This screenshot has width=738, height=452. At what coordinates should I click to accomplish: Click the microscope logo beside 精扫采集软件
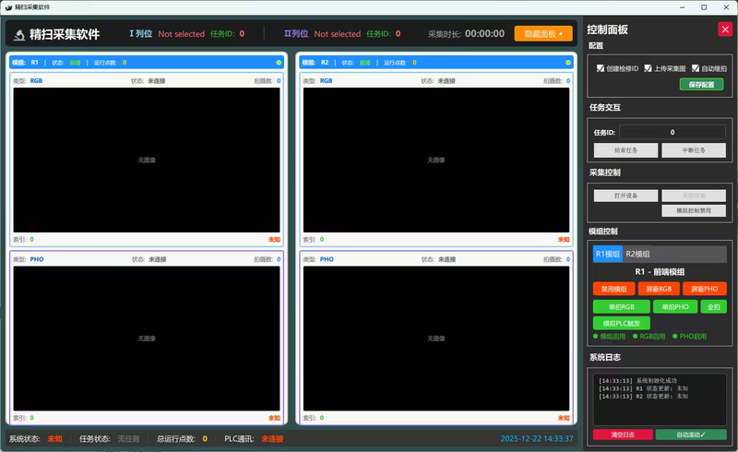point(18,35)
